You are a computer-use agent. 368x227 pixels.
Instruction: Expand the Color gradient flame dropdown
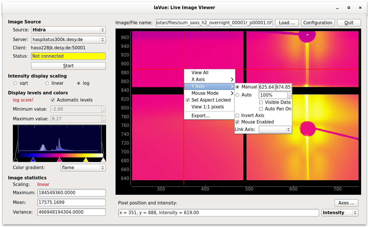83,168
